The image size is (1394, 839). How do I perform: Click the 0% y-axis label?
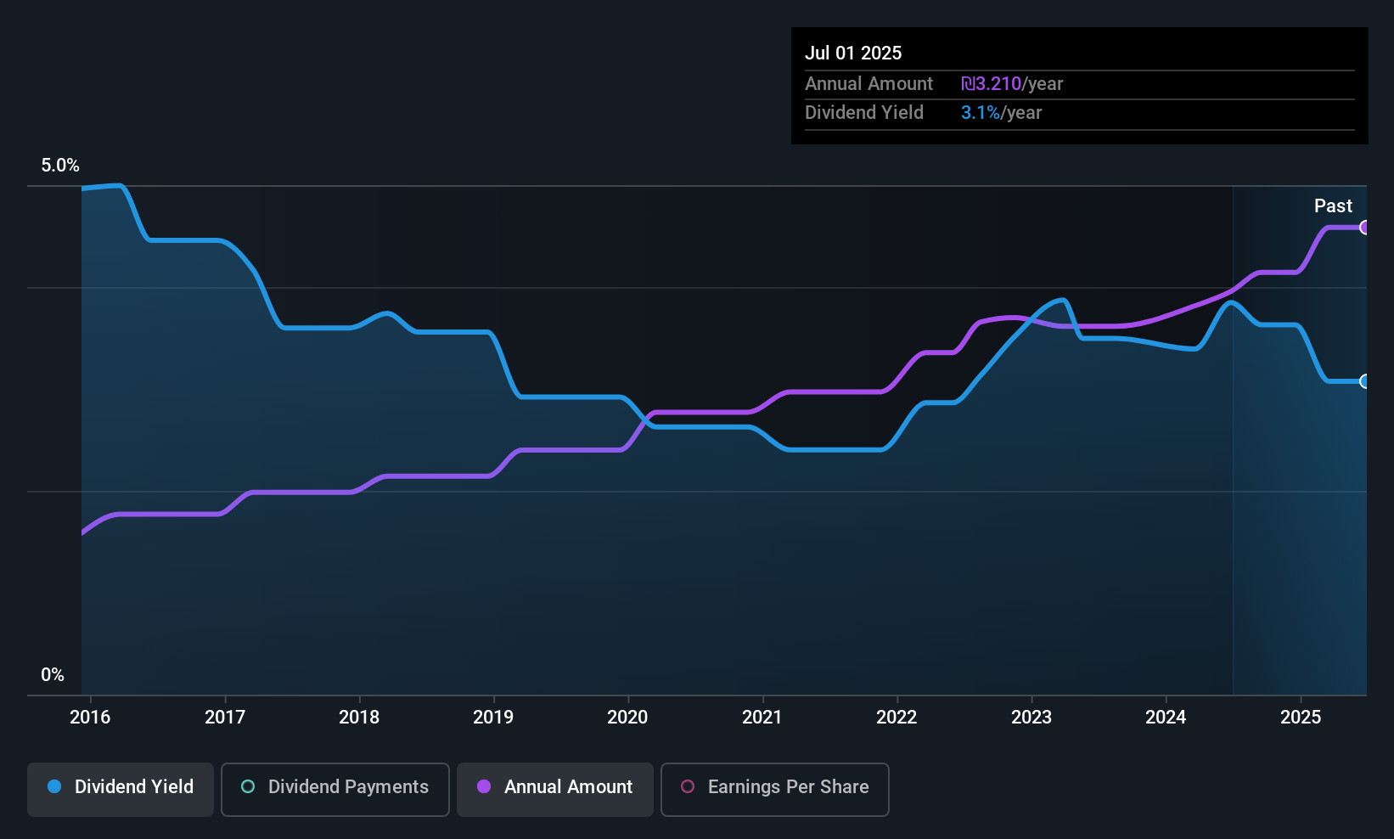pos(53,675)
